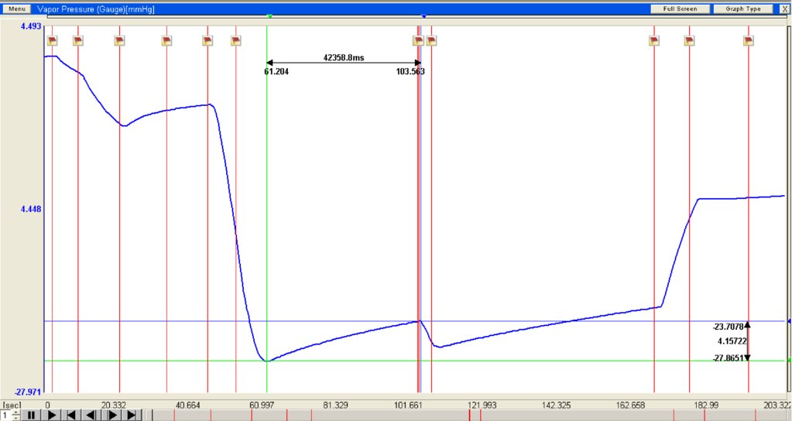Select the flag marker near 34 seconds
This screenshot has width=792, height=421.
(x=166, y=41)
